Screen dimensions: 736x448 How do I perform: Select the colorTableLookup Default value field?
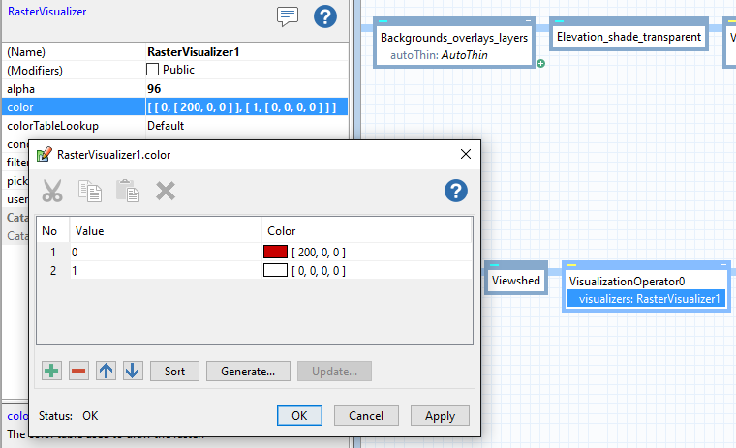click(244, 125)
